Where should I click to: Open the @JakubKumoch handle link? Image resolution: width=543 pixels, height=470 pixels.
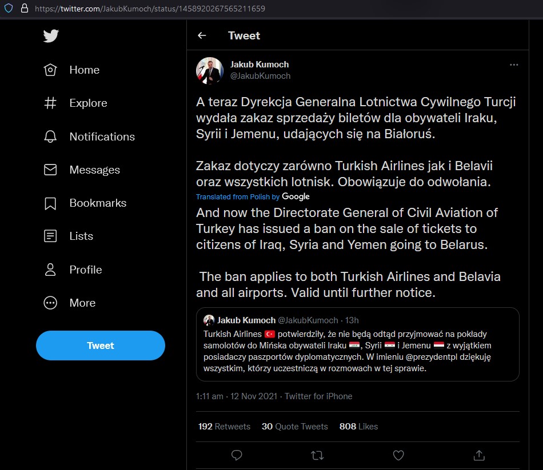tap(261, 76)
